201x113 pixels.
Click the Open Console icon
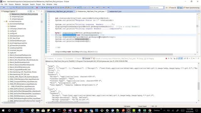click(192, 59)
